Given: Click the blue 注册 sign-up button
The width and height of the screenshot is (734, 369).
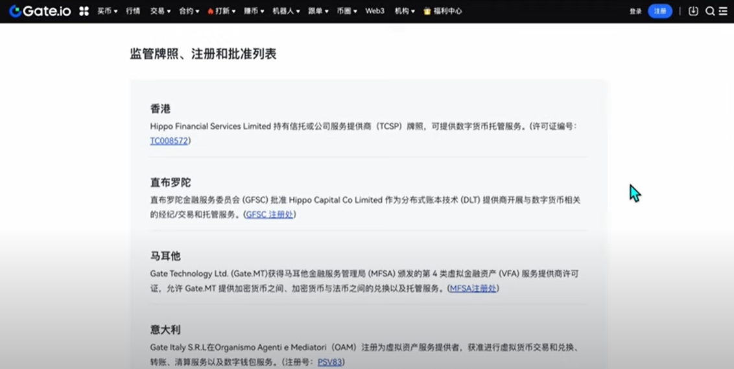Looking at the screenshot, I should pyautogui.click(x=659, y=11).
